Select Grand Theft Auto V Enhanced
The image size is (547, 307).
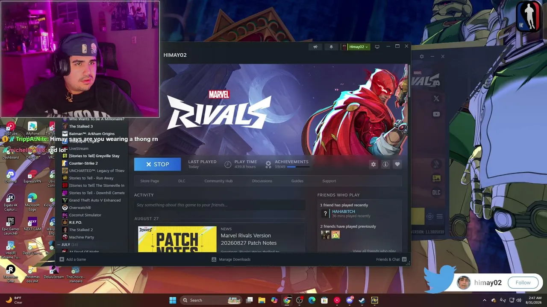click(95, 200)
